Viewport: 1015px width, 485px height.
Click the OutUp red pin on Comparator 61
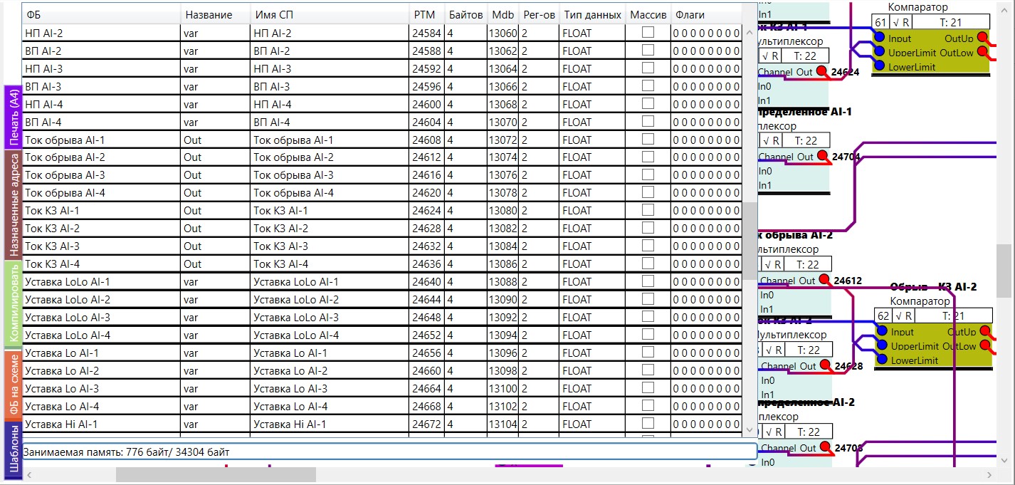point(983,38)
